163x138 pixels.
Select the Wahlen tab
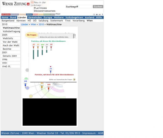pyautogui.click(x=29, y=14)
